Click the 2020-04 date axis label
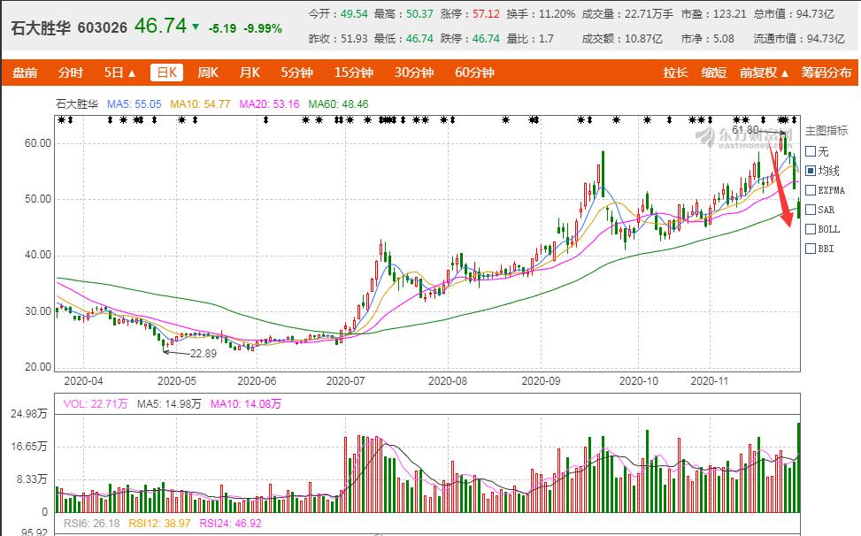The width and height of the screenshot is (861, 536). tap(83, 380)
